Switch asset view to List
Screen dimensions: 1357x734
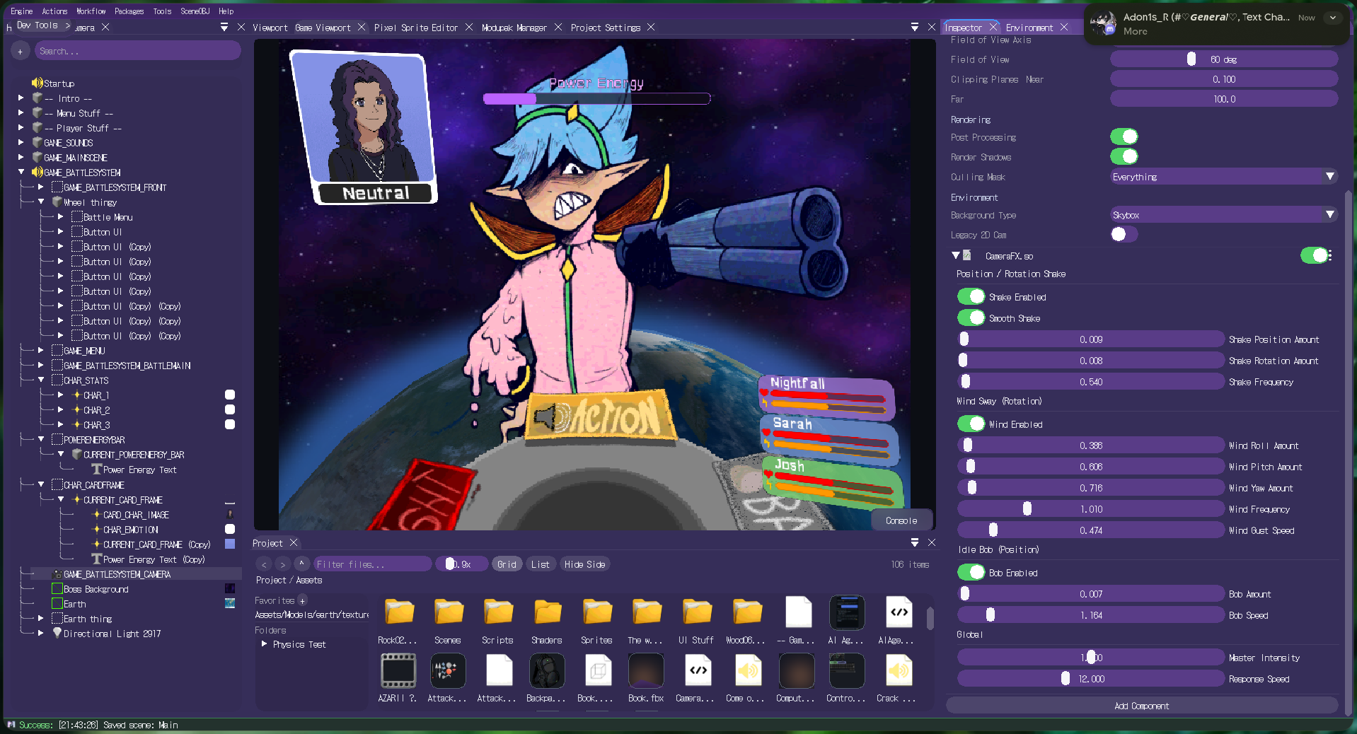click(541, 564)
